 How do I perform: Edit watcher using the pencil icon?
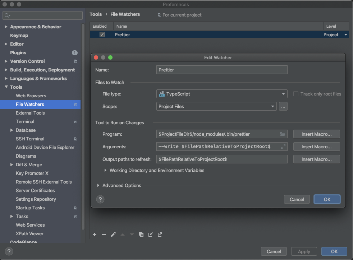pos(113,235)
